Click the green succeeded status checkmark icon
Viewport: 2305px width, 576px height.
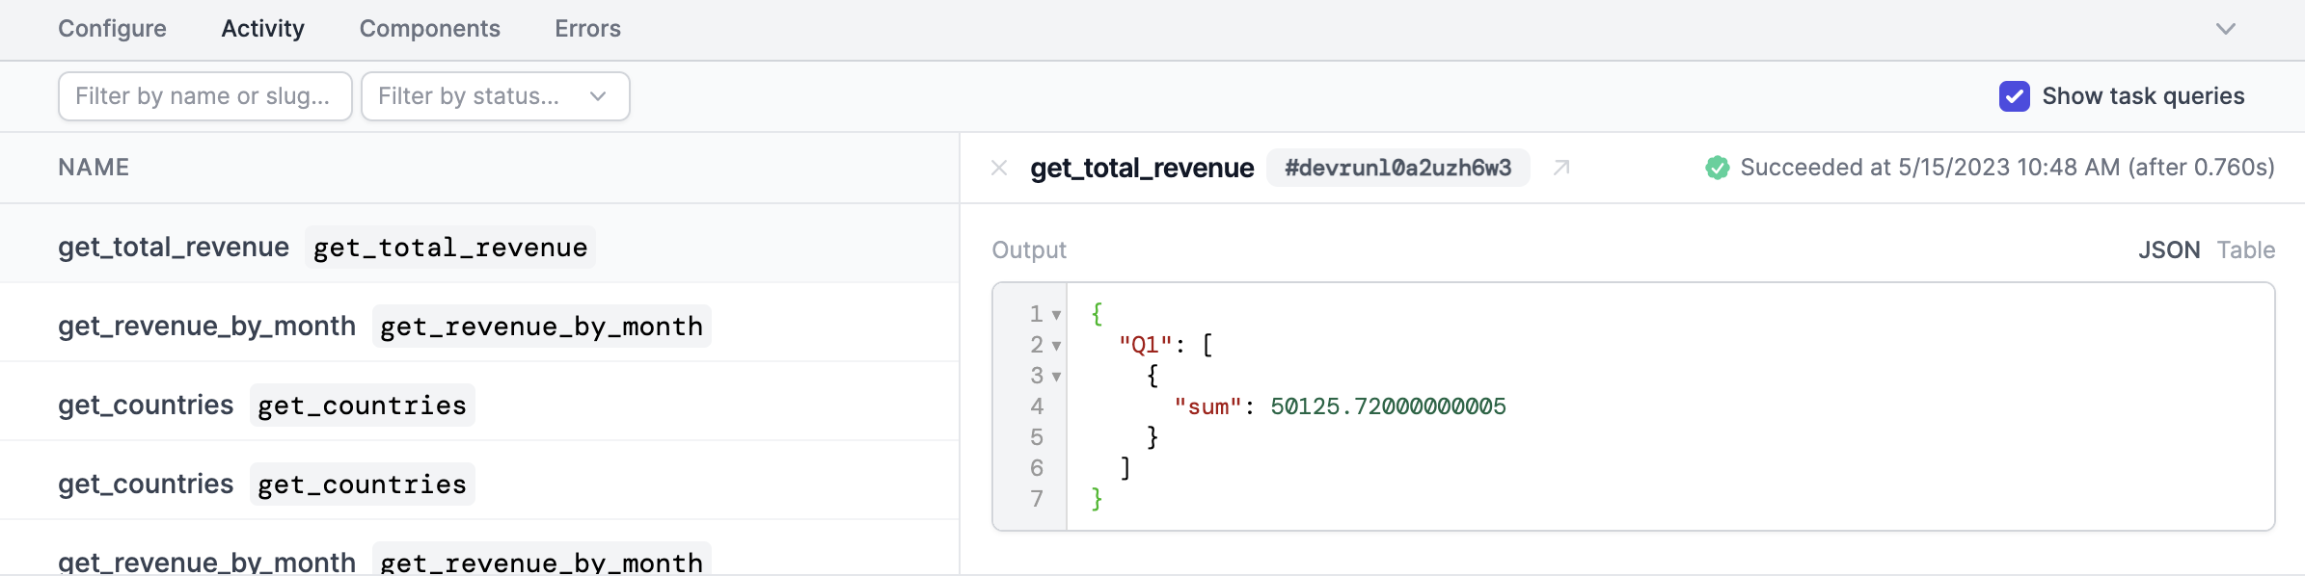point(1718,168)
